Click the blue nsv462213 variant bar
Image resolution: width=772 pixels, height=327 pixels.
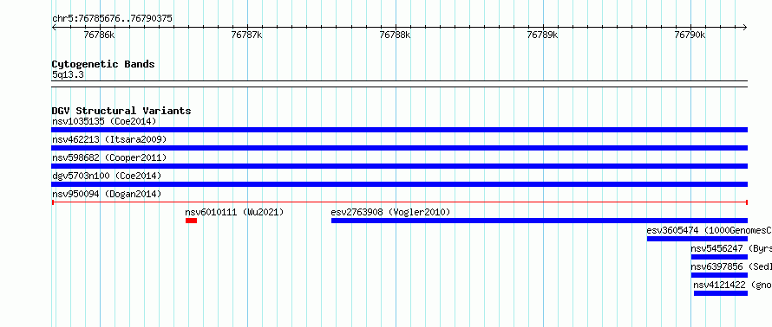(x=399, y=148)
